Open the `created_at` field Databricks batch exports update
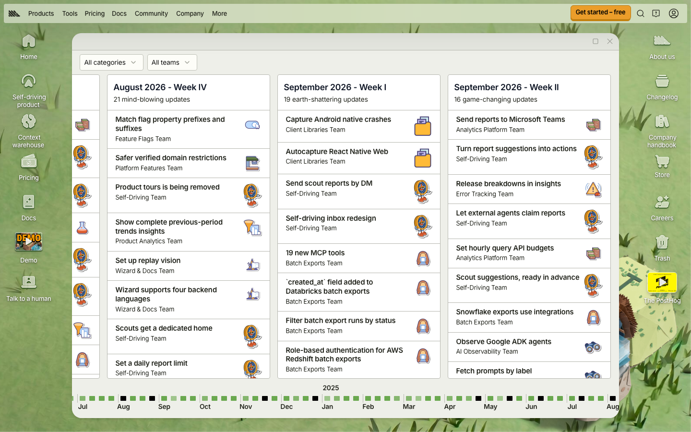Viewport: 691px width, 432px height. click(359, 292)
